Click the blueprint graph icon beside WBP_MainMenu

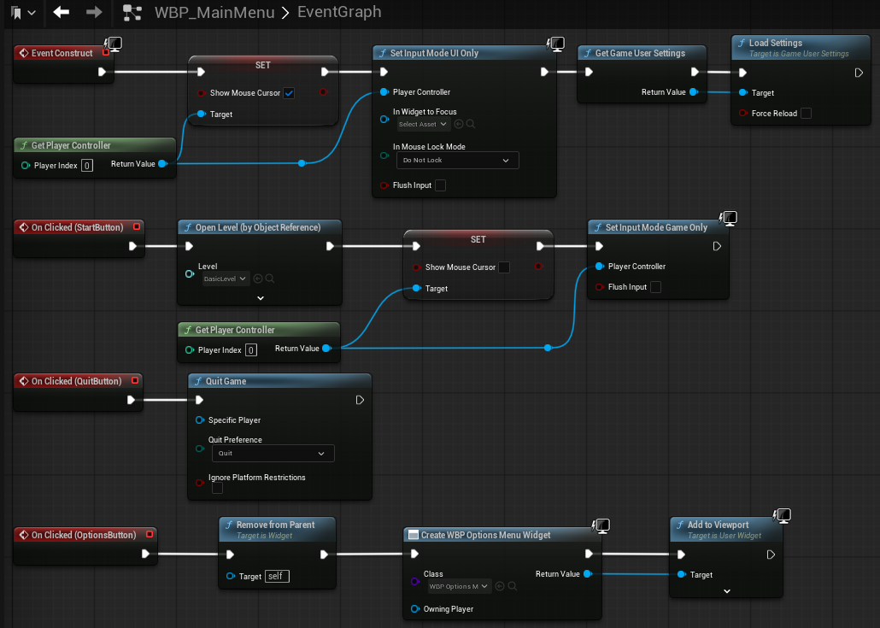tap(132, 13)
